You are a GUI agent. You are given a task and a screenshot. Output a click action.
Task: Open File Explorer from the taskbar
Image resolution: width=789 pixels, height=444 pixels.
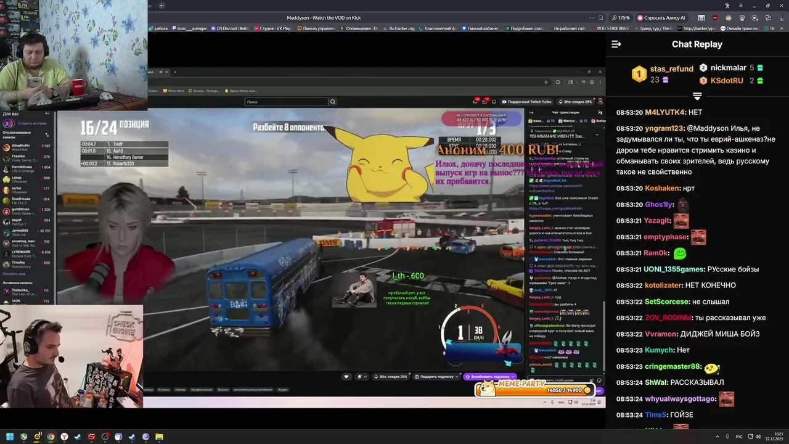(159, 437)
